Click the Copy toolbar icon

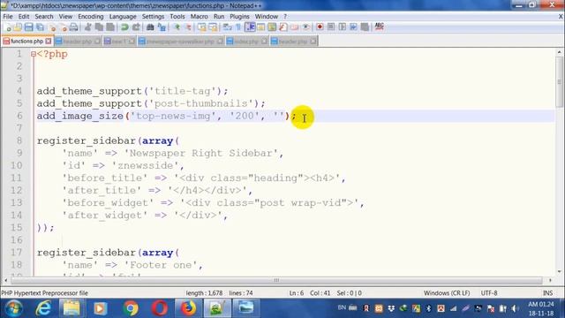99,27
